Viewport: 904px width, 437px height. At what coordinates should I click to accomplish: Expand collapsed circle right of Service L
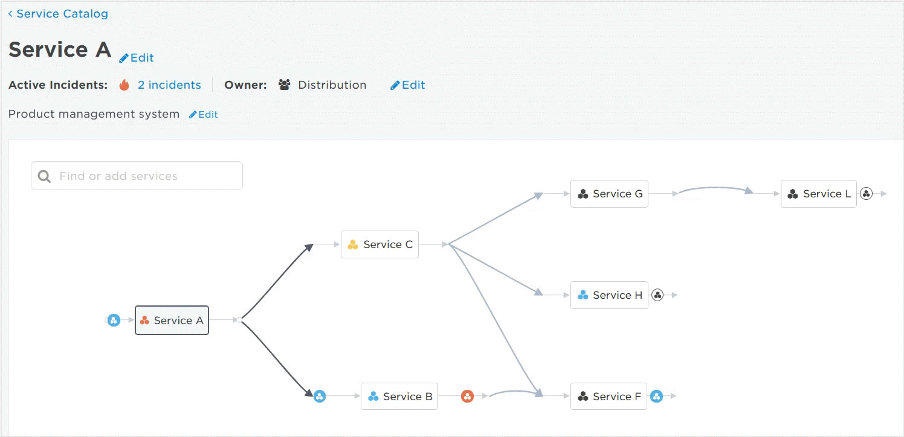(x=866, y=194)
